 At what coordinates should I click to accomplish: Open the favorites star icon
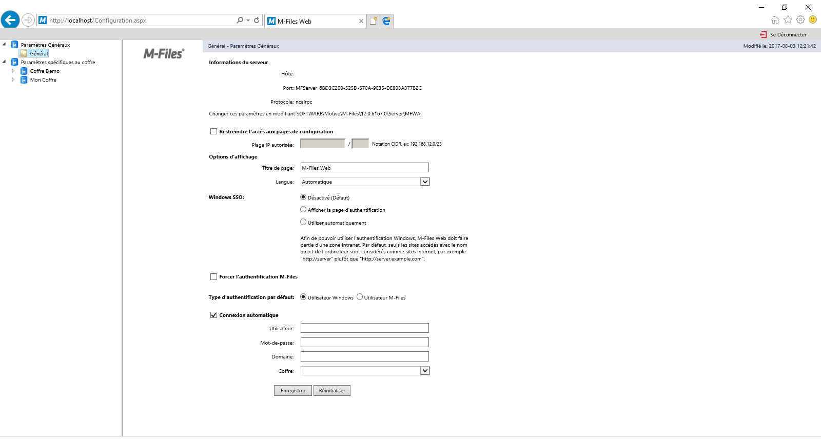[788, 20]
